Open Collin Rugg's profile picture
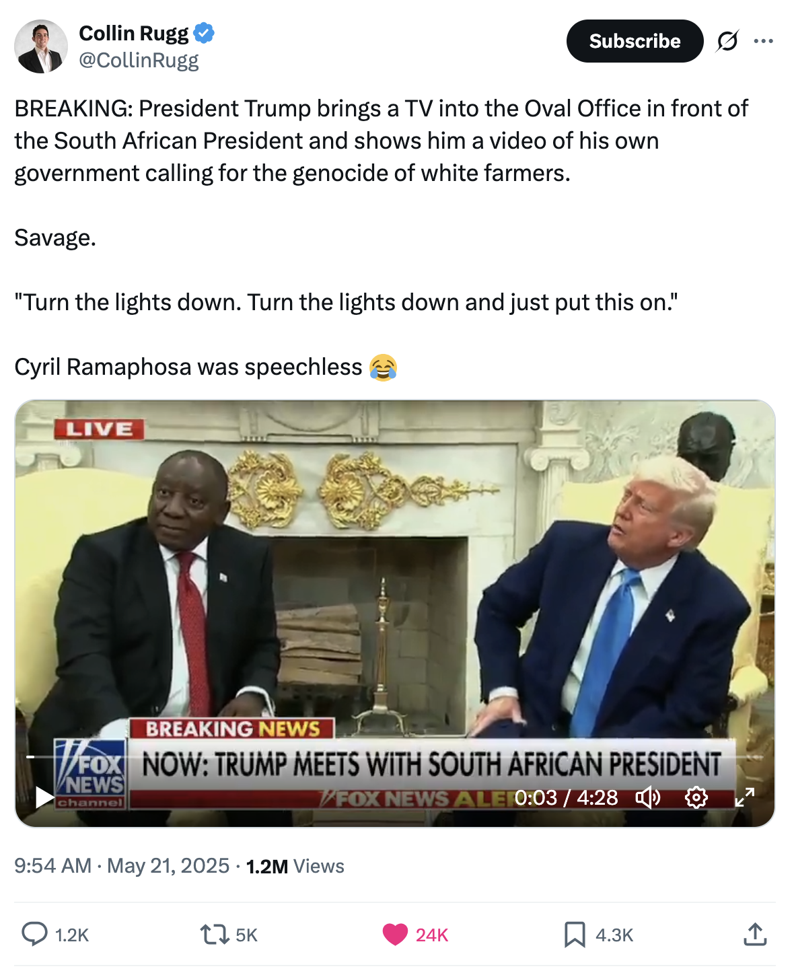 click(41, 46)
